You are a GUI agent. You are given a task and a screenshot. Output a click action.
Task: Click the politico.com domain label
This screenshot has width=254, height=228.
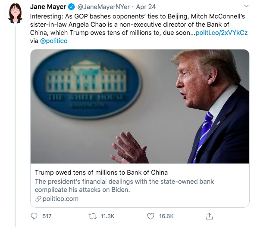(60, 199)
